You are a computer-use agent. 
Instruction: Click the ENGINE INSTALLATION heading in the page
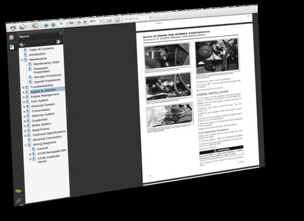pos(212,93)
